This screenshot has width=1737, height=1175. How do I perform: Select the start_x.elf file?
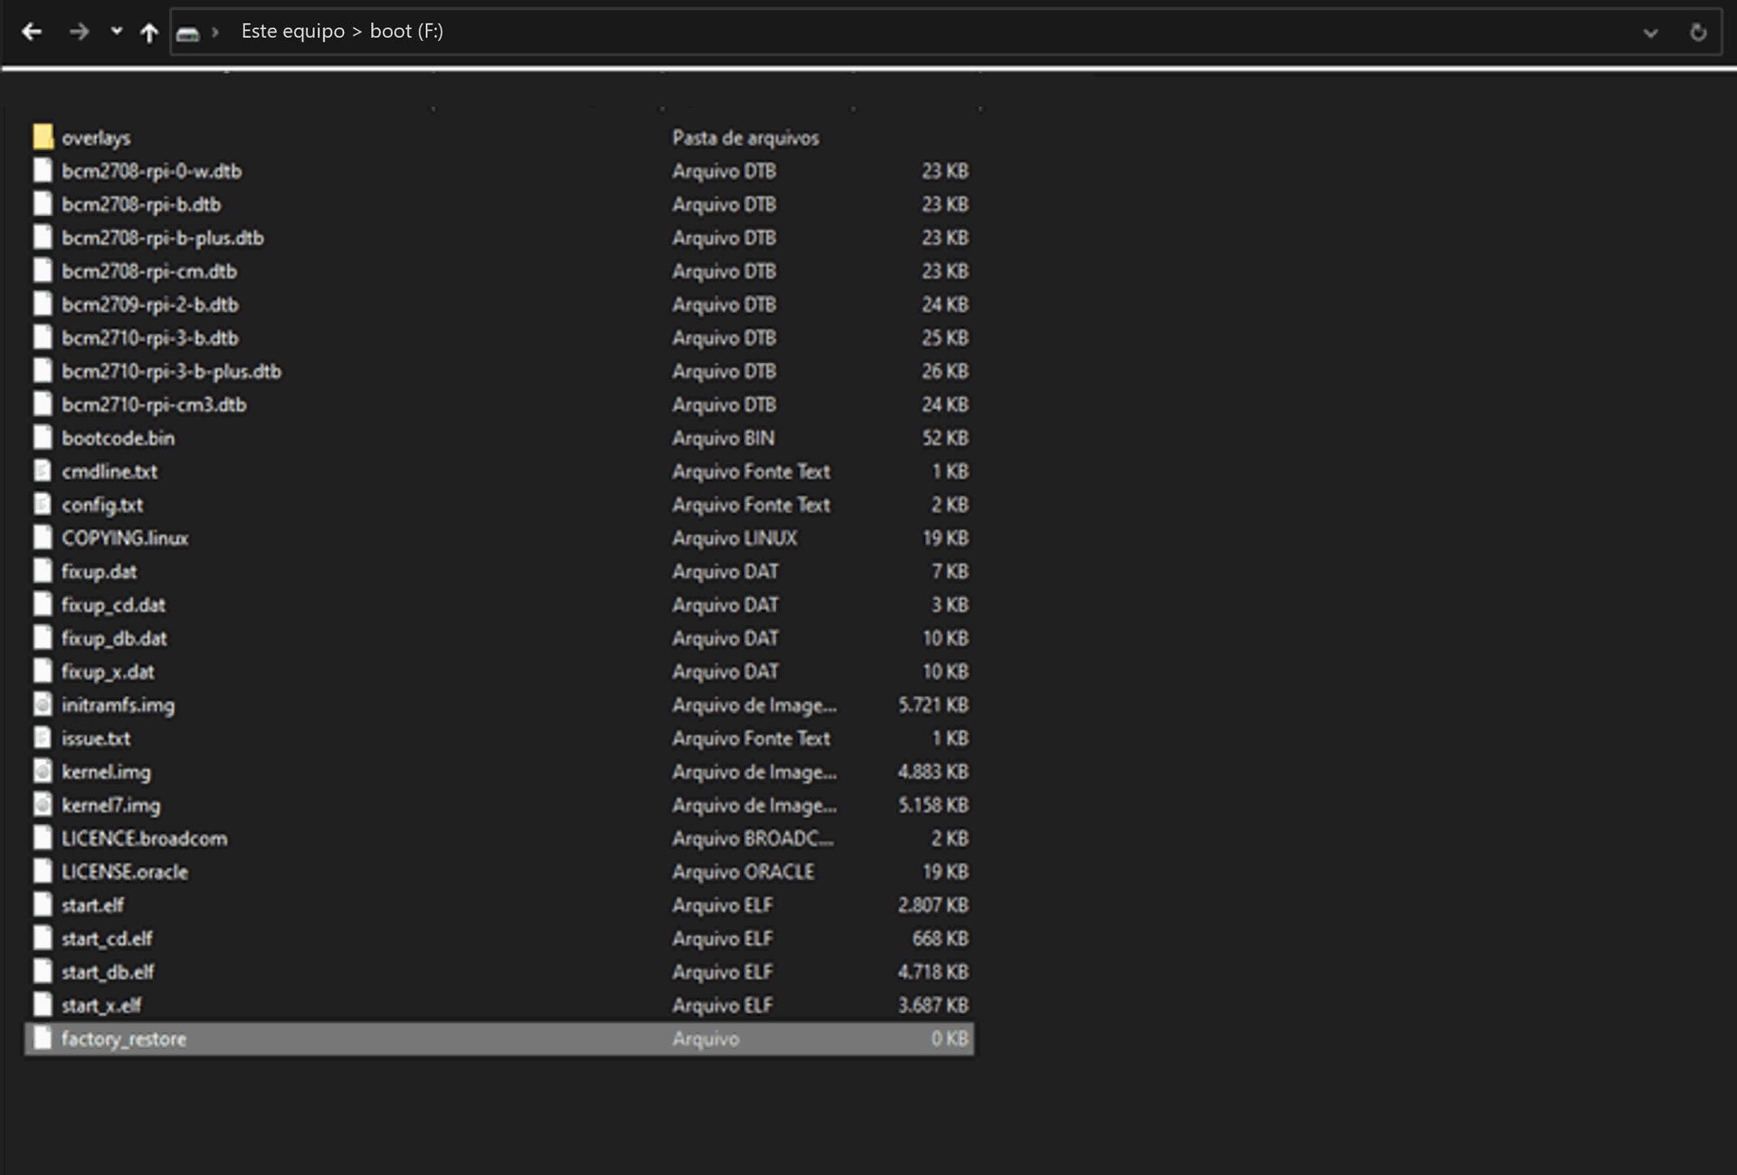tap(101, 1005)
